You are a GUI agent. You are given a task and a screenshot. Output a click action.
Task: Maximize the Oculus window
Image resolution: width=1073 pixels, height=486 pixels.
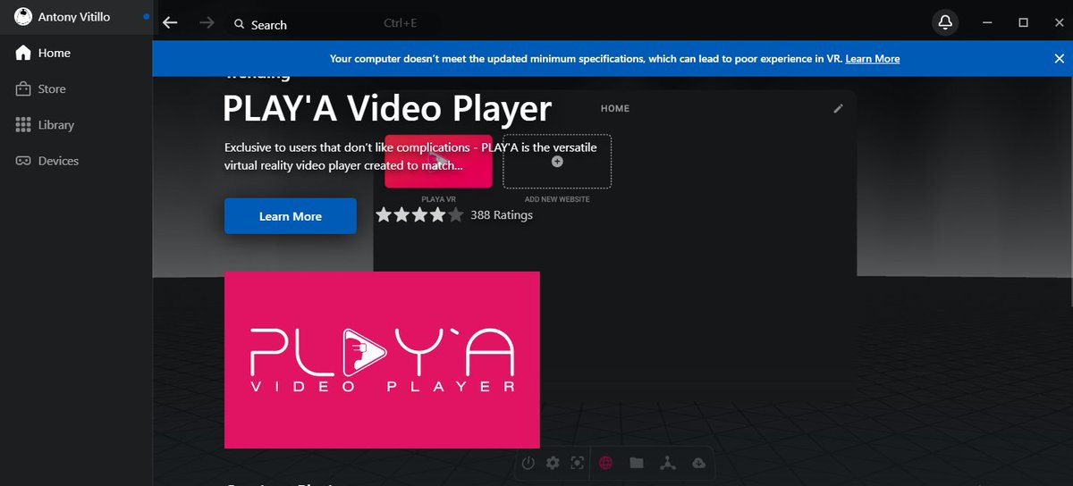click(1023, 22)
